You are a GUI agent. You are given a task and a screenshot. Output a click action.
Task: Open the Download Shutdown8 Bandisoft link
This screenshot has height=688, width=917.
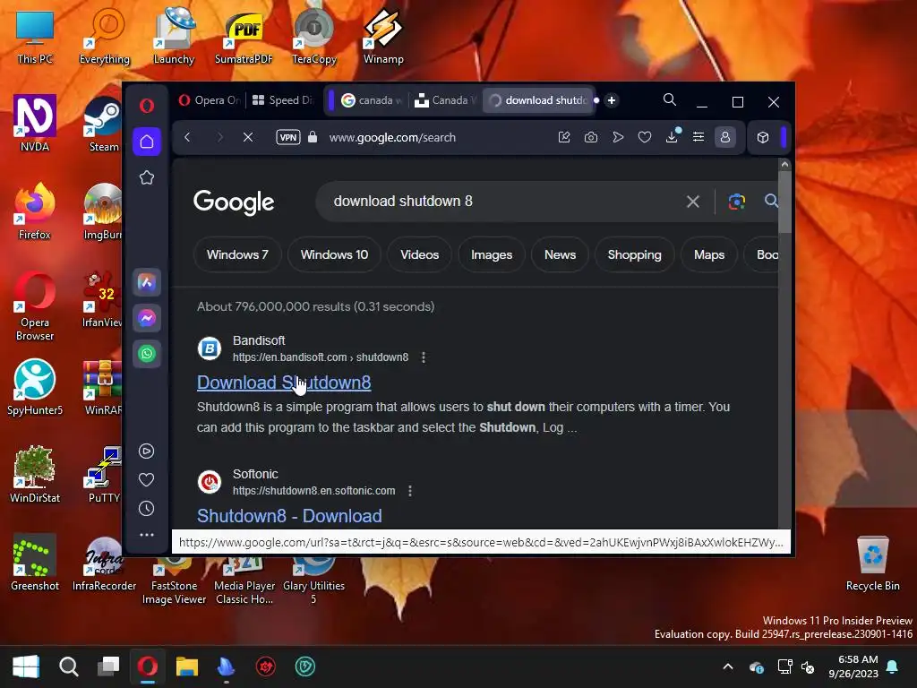(284, 383)
